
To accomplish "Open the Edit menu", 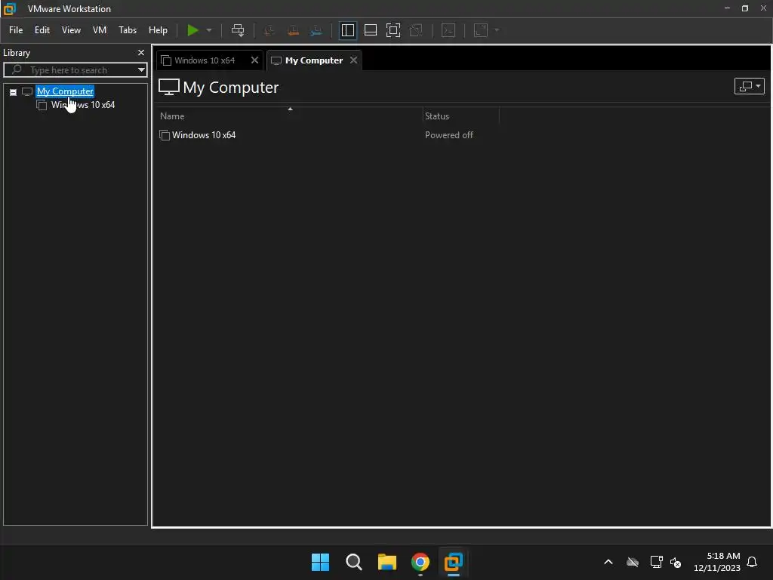I will (x=42, y=30).
